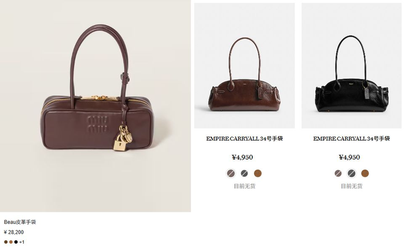
Task: Select dark grey swatch under brown Carryall
Action: point(244,174)
